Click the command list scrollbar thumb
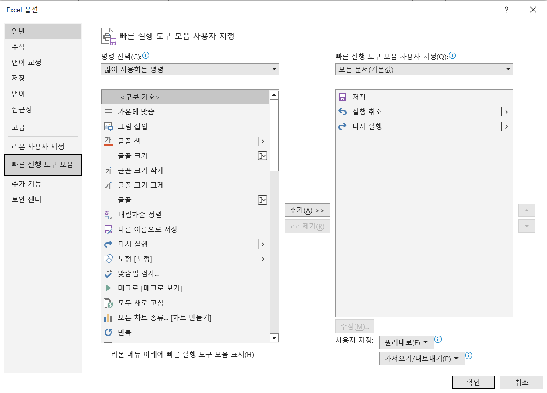The height and width of the screenshot is (393, 547). coord(274,135)
